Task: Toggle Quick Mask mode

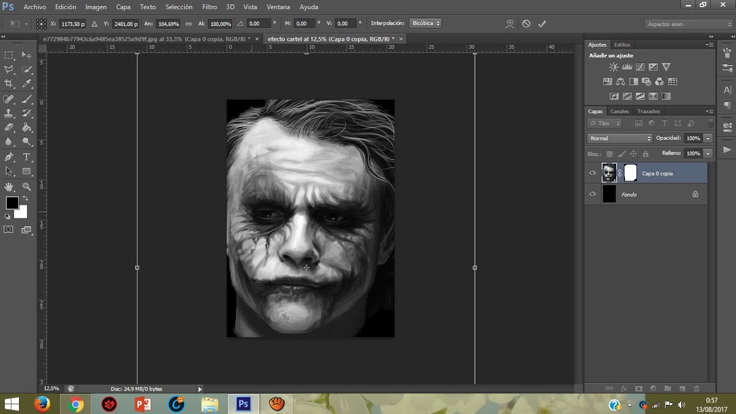Action: tap(9, 229)
